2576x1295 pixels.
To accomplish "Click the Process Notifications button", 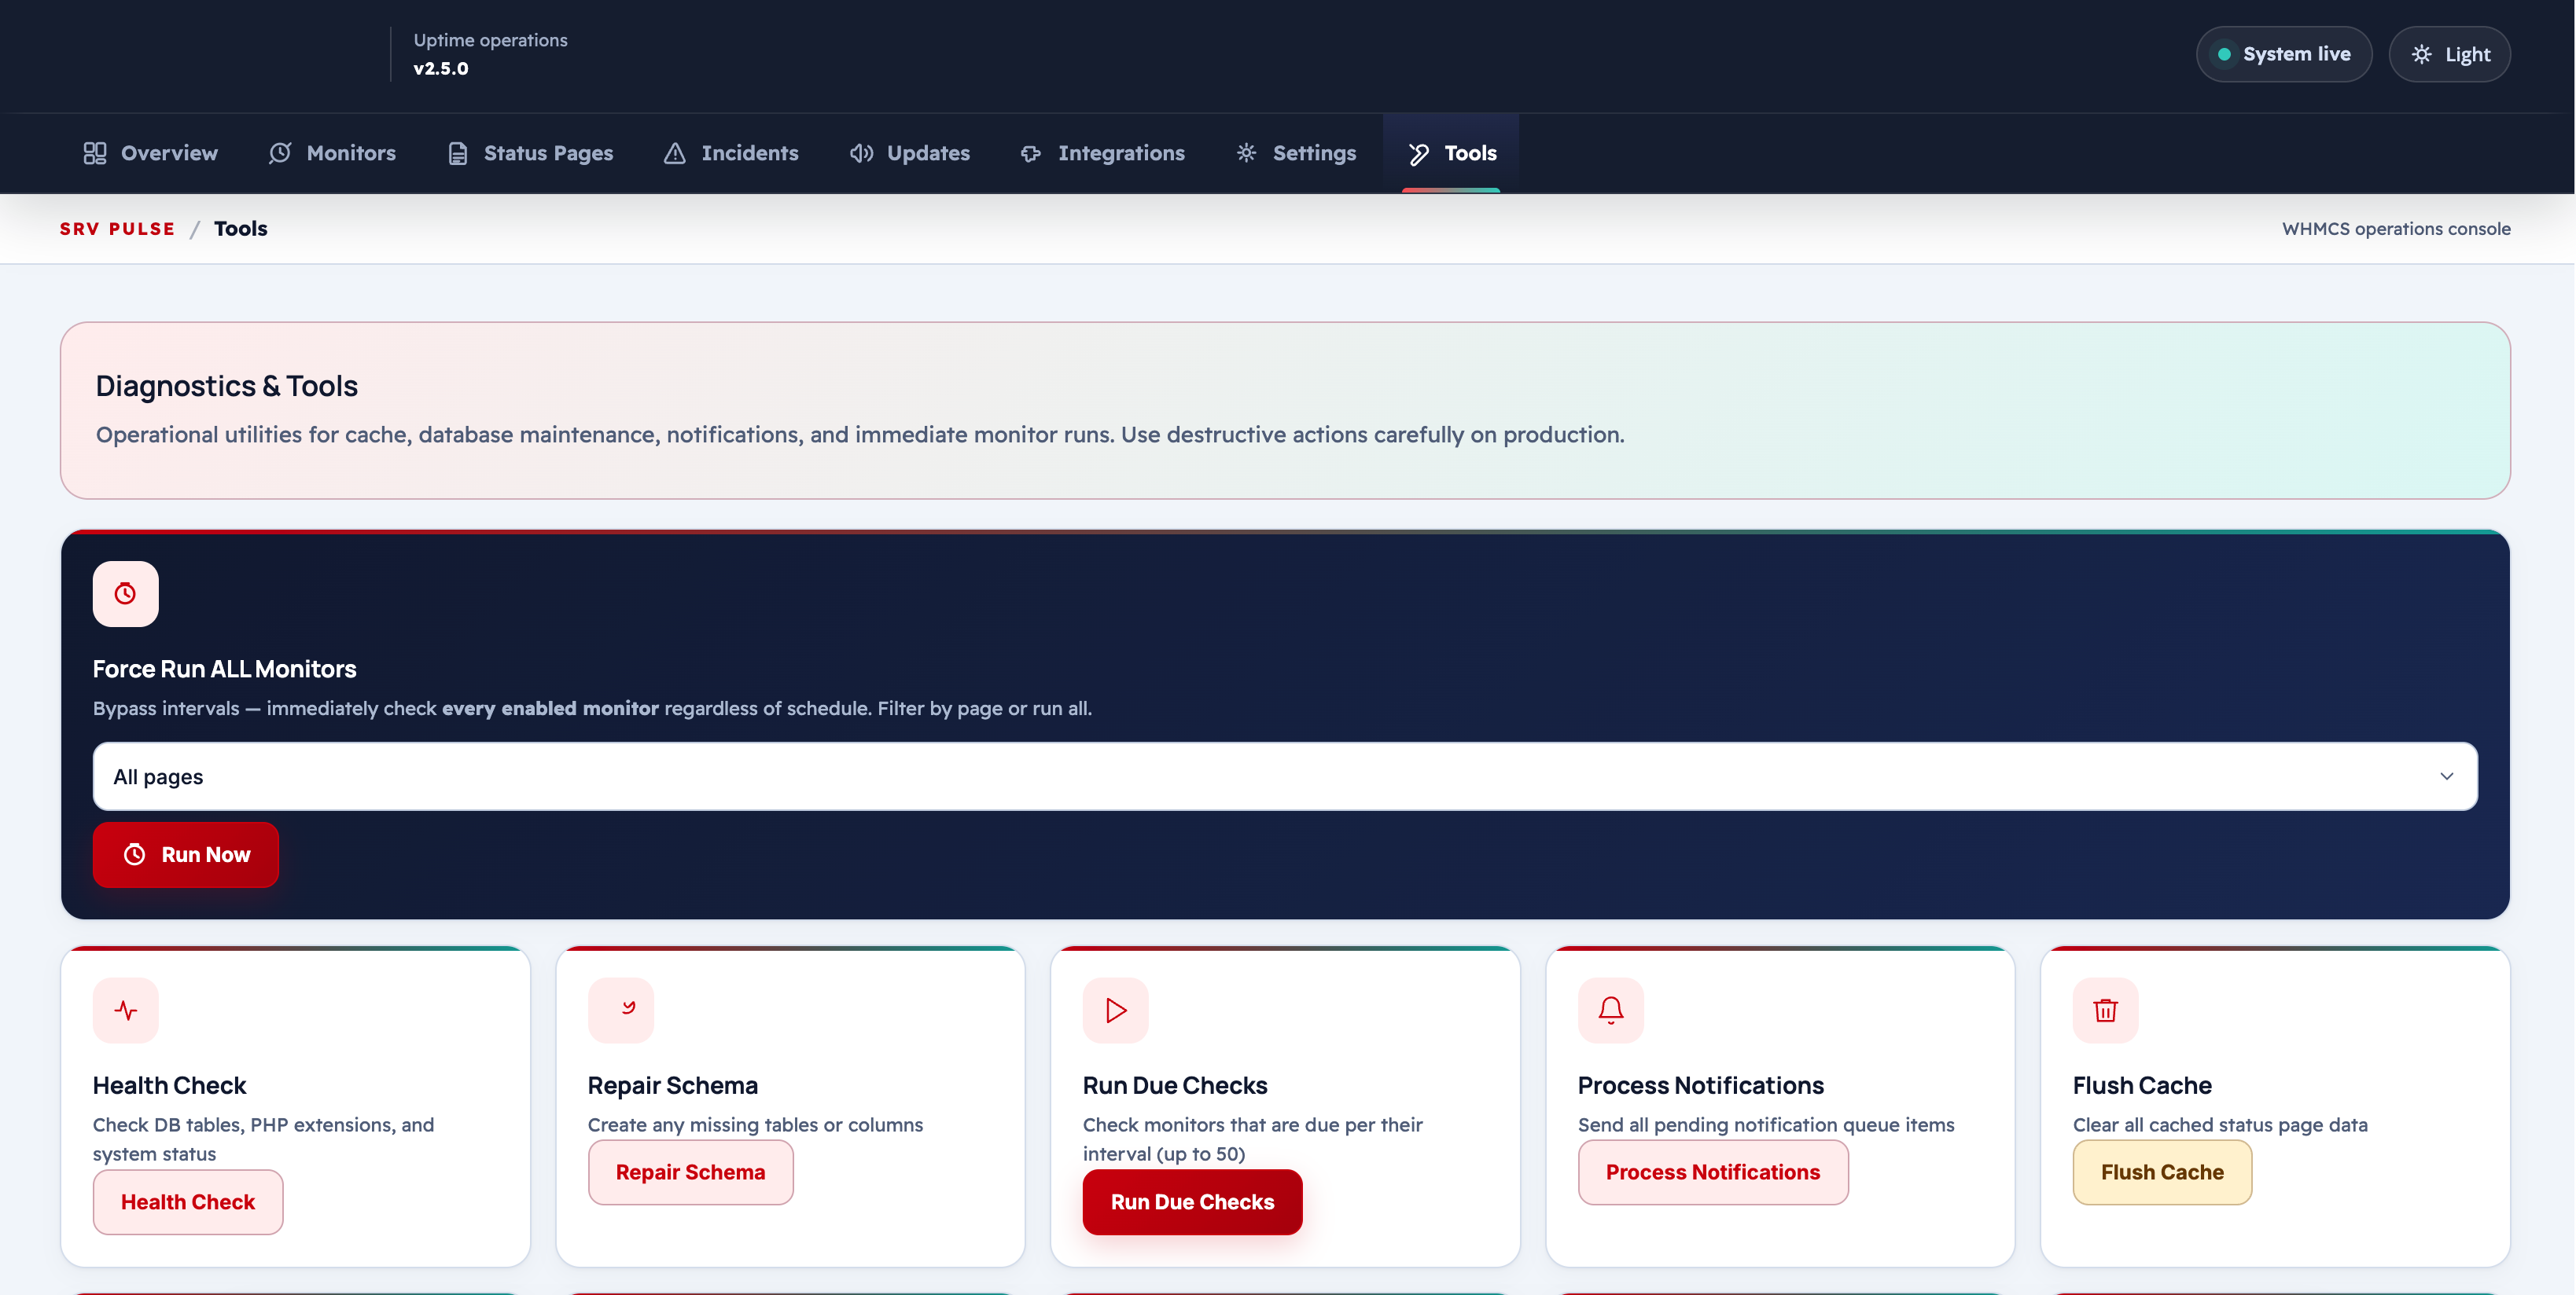I will (1713, 1172).
